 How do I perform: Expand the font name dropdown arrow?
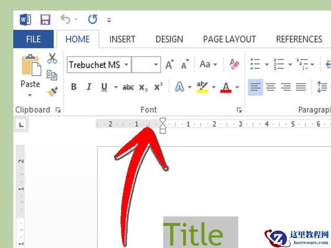pyautogui.click(x=126, y=64)
